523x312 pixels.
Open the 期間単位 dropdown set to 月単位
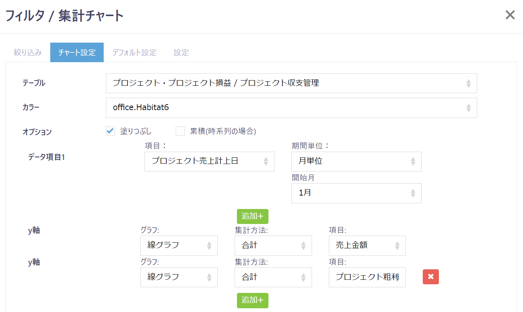pyautogui.click(x=356, y=161)
